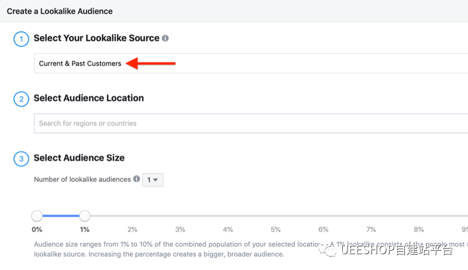The width and height of the screenshot is (468, 270).
Task: Click step 2 circle icon
Action: coord(21,99)
